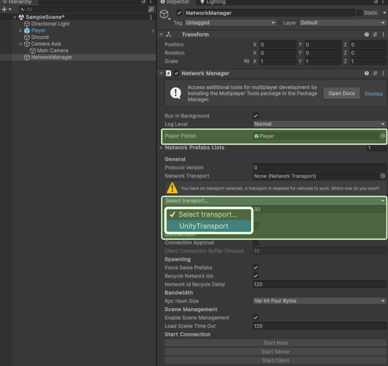Screen dimensions: 388x366
Task: Click the Load Scene Time Out field
Action: point(320,326)
